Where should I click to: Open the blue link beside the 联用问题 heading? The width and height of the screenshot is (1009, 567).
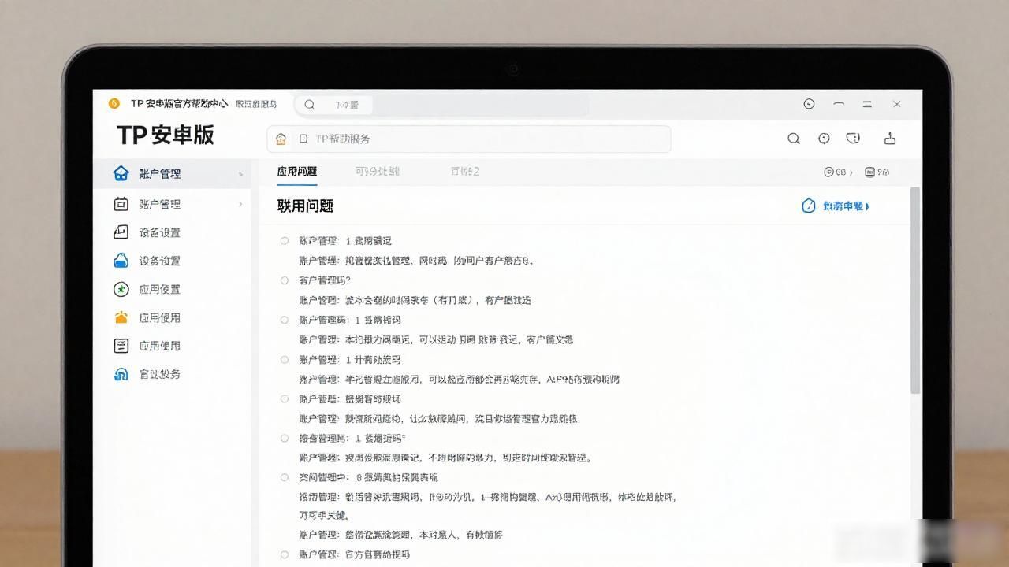point(846,206)
